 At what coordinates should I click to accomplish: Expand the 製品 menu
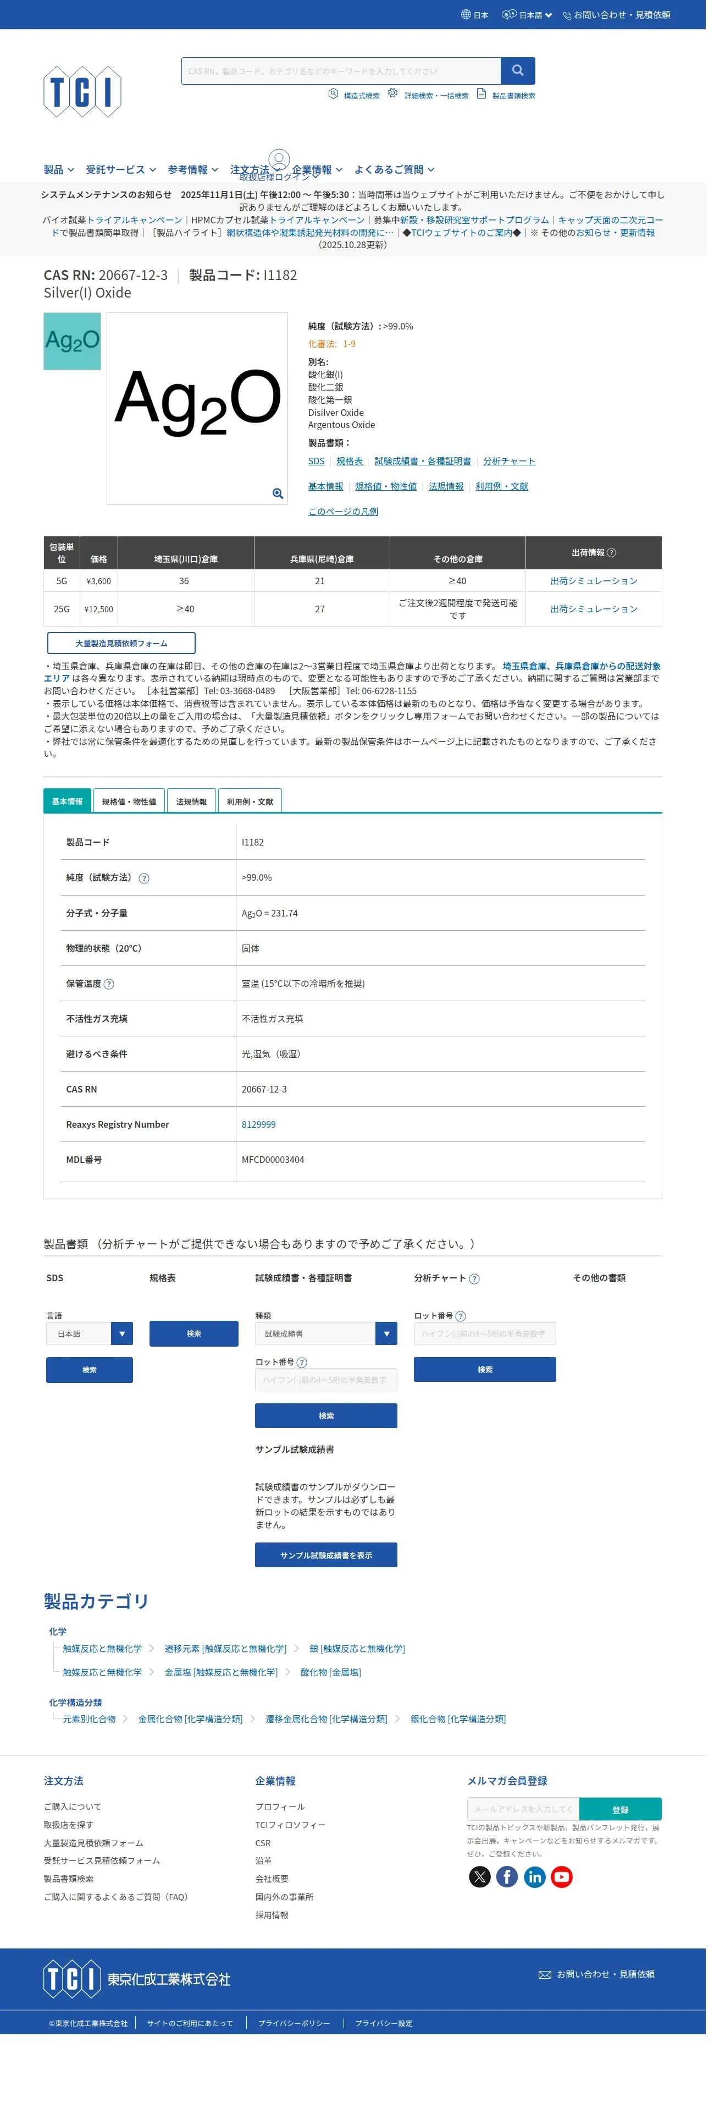point(59,169)
